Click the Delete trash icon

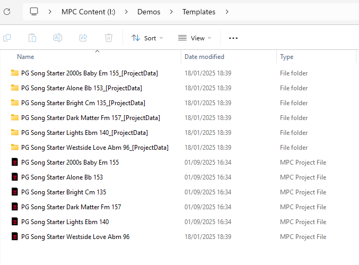pos(109,38)
